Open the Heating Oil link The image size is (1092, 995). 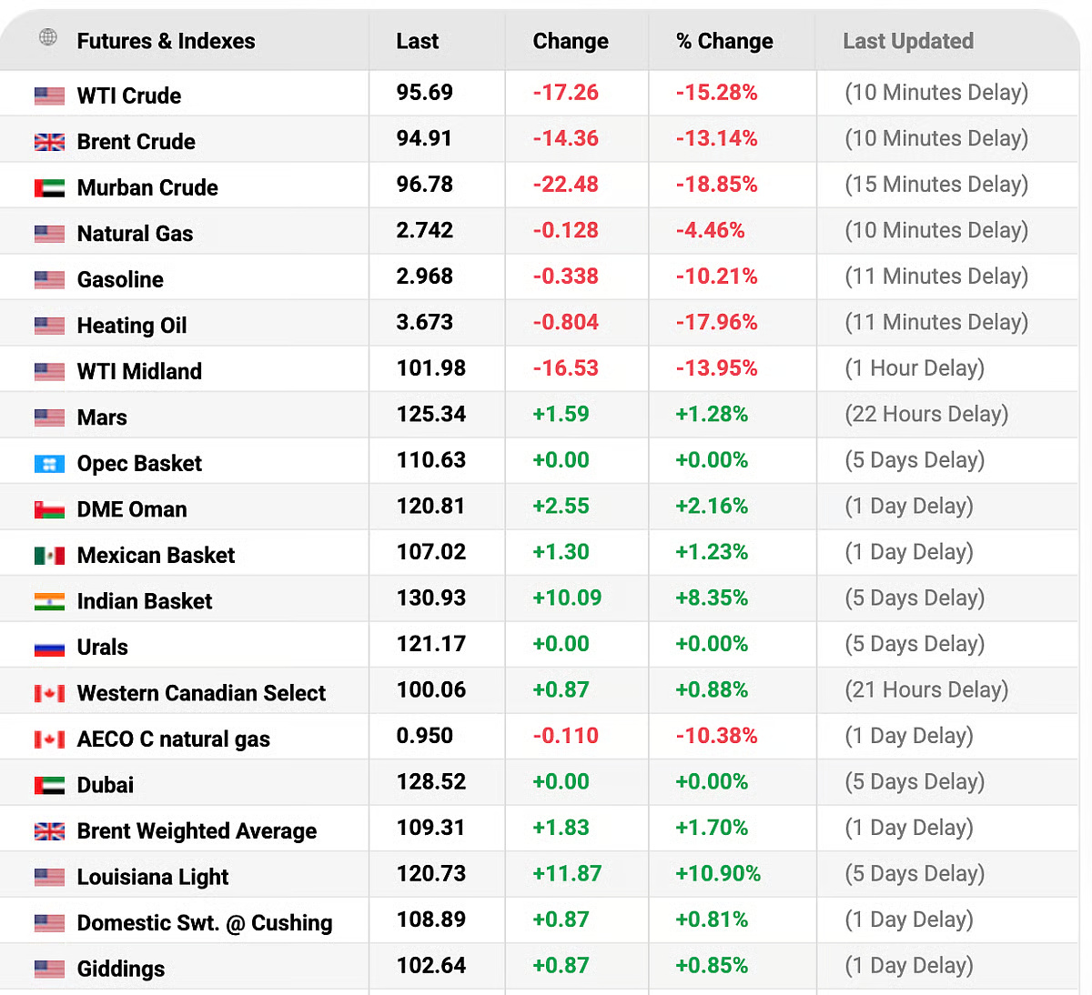[x=132, y=326]
